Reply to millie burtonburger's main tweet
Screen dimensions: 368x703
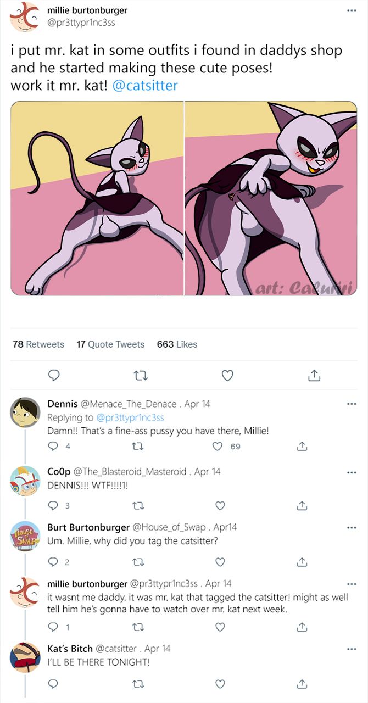point(54,376)
